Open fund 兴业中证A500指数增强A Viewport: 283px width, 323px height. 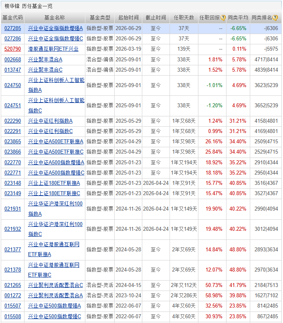56,163
